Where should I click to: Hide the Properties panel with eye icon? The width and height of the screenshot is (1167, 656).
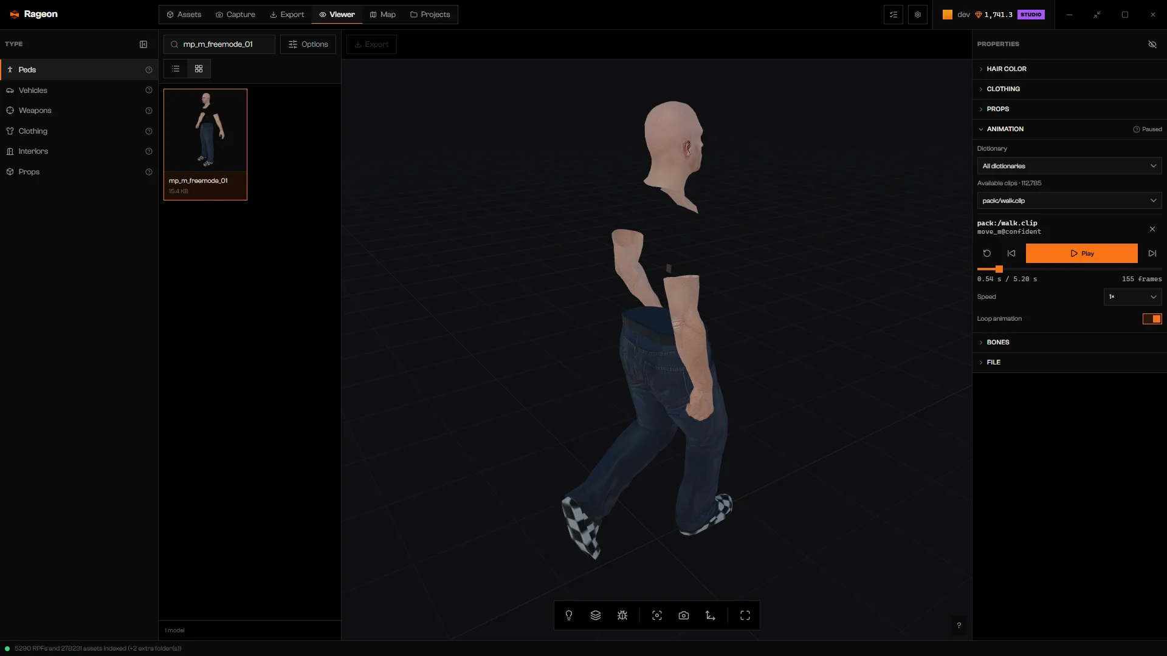click(1152, 44)
